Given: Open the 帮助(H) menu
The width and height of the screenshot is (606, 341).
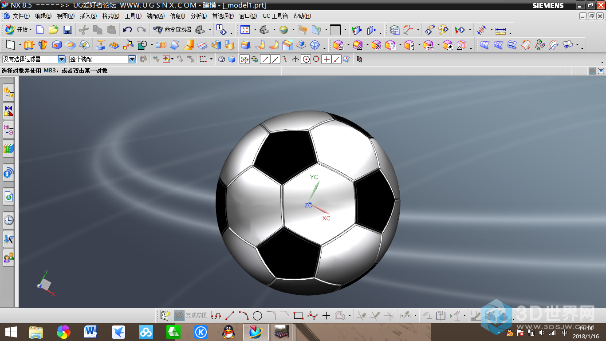Looking at the screenshot, I should [302, 16].
